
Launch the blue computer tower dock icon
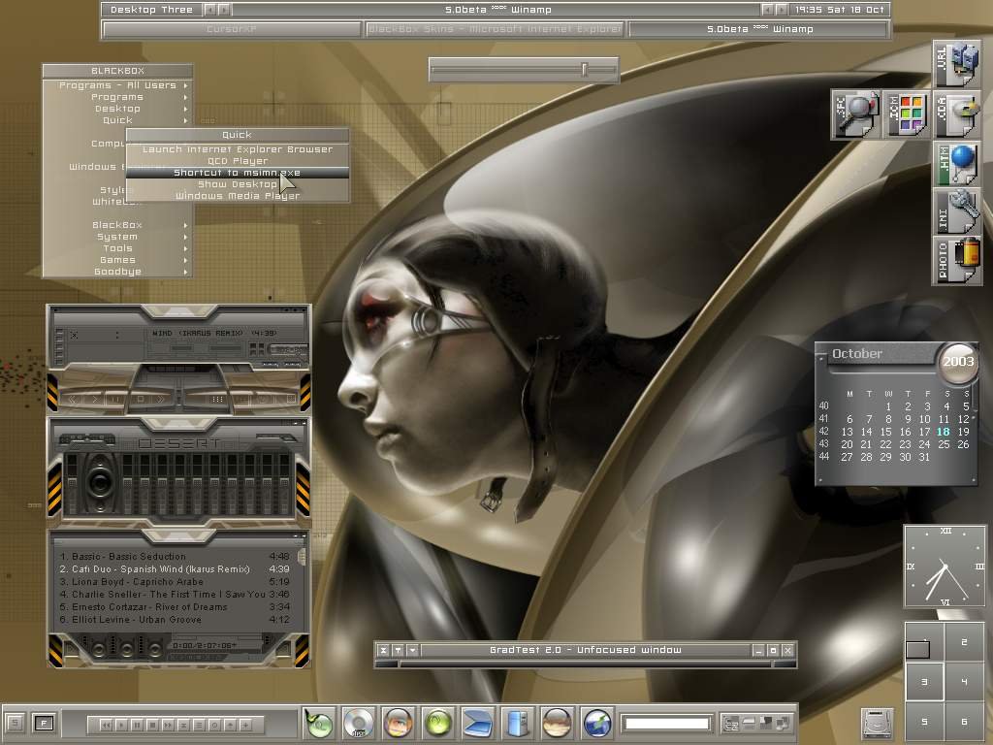pos(518,723)
